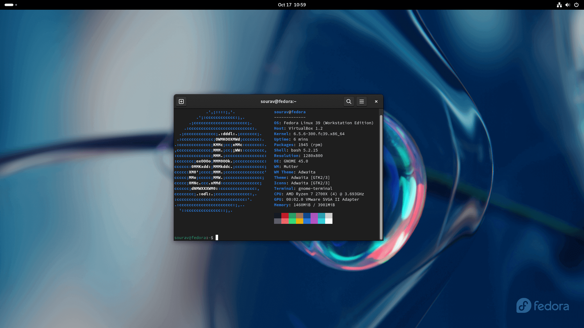Open the terminal search

click(349, 101)
